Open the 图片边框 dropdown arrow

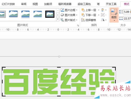tap(77, 10)
